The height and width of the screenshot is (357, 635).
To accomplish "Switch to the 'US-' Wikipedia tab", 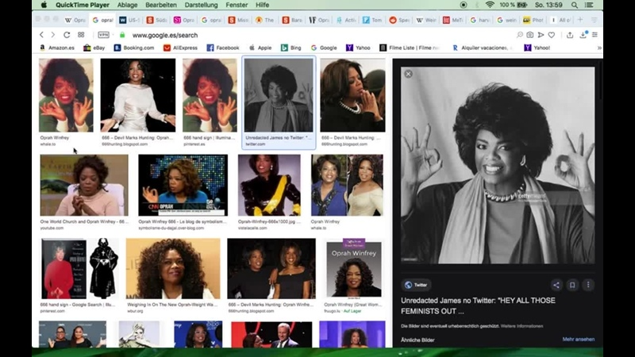I will pyautogui.click(x=129, y=20).
